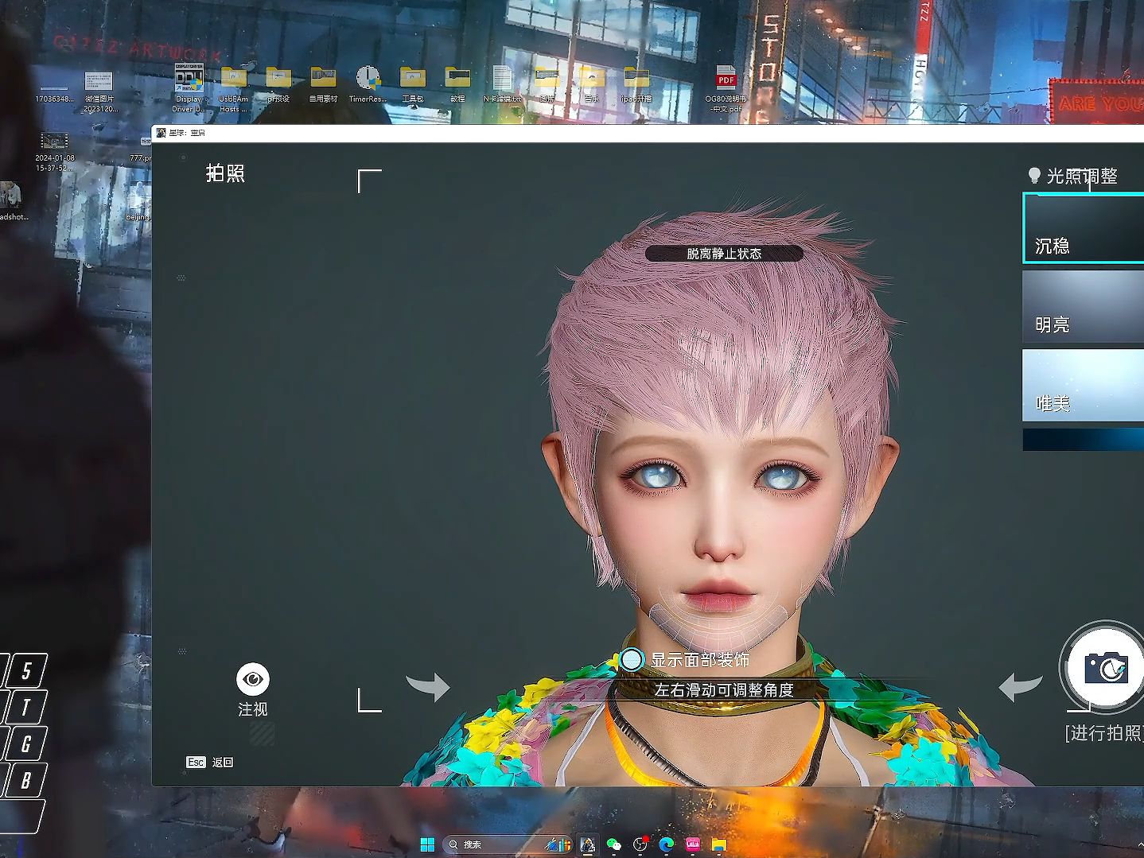Select the 唯美 lighting preset

pos(1083,385)
